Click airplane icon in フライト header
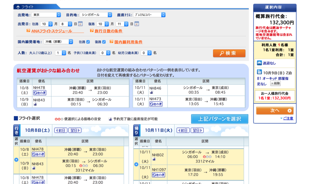The image size is (320, 184). coord(18,7)
